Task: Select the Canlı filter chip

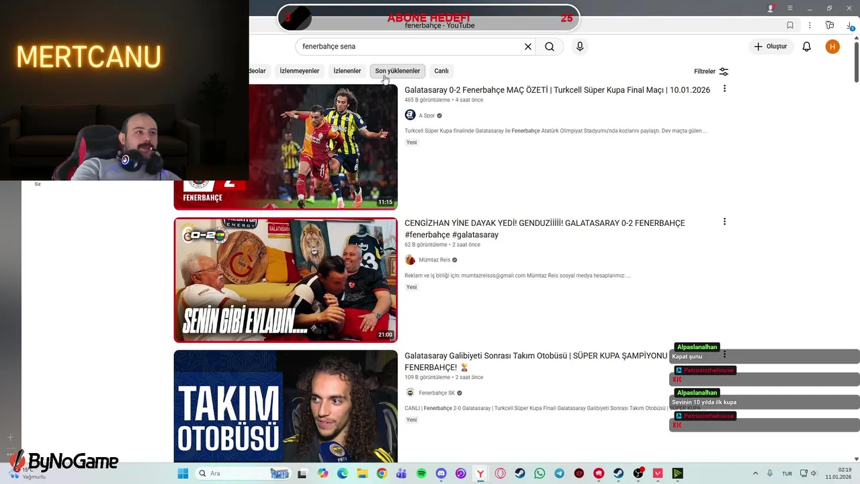Action: 441,71
